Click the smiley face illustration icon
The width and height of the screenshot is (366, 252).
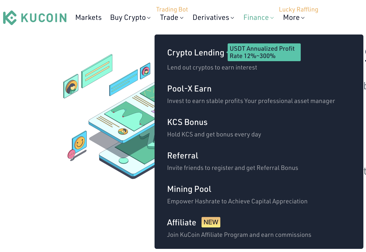pyautogui.click(x=79, y=142)
